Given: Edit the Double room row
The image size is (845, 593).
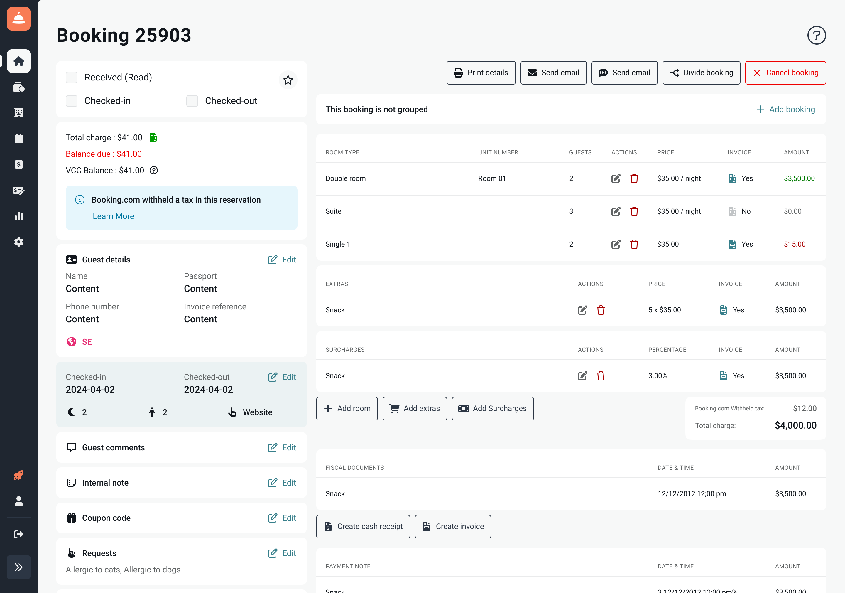Looking at the screenshot, I should pos(616,179).
